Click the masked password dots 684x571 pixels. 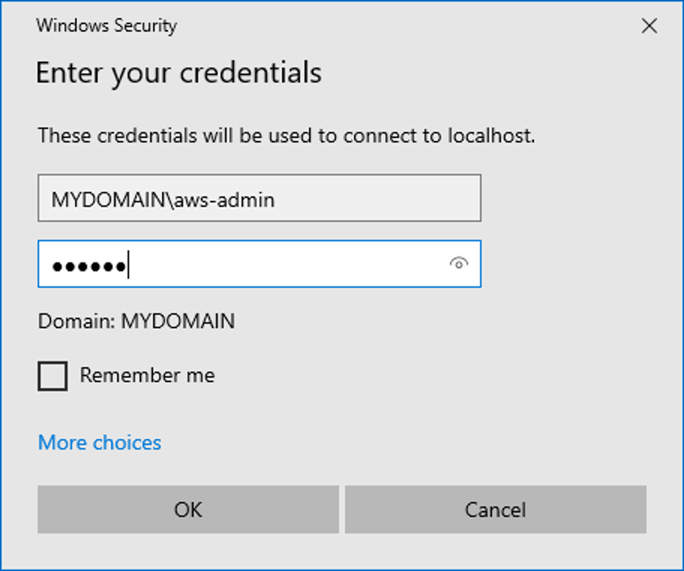88,265
